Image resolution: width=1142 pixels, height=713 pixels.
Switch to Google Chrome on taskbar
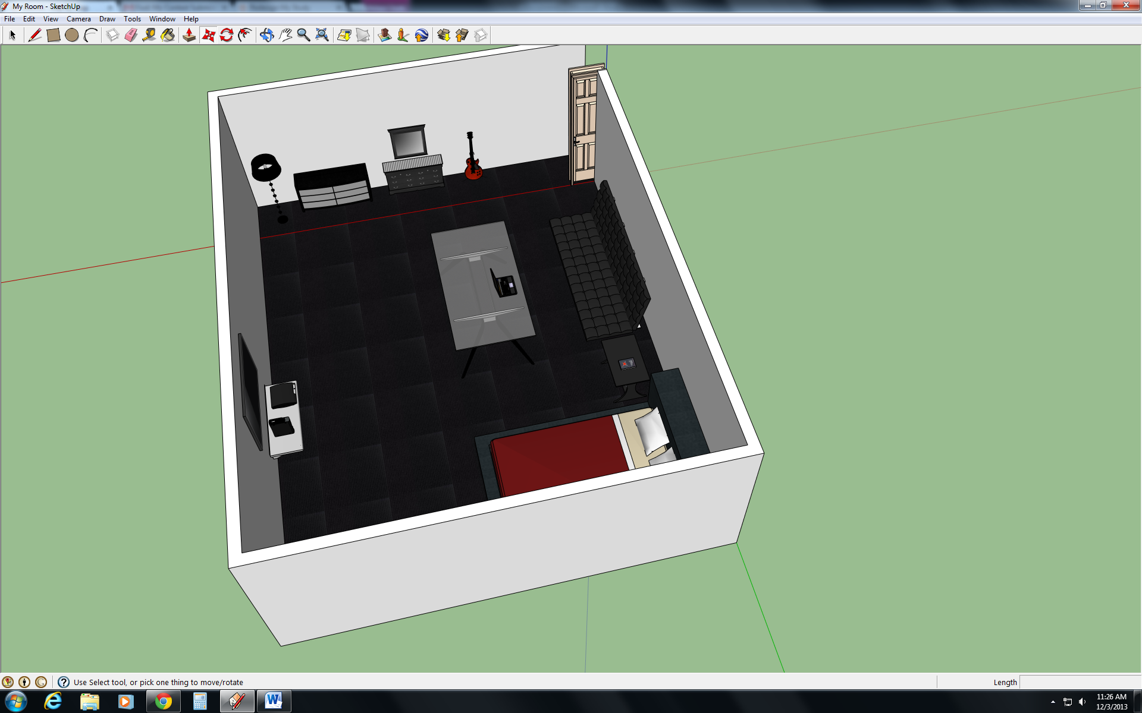164,702
